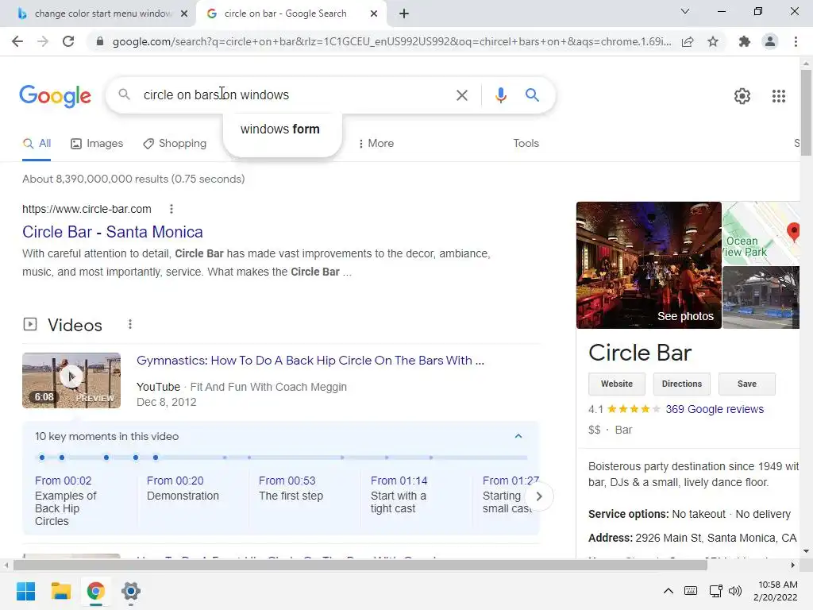This screenshot has width=813, height=610.
Task: Open options for circle-bar.com result
Action: click(x=171, y=209)
